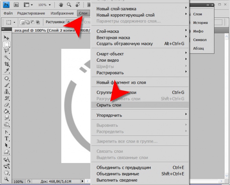Choose Новый фрагмент из слоя

140,83
